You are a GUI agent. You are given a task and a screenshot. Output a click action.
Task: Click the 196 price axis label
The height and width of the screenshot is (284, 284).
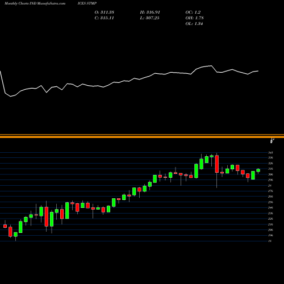point(270,236)
